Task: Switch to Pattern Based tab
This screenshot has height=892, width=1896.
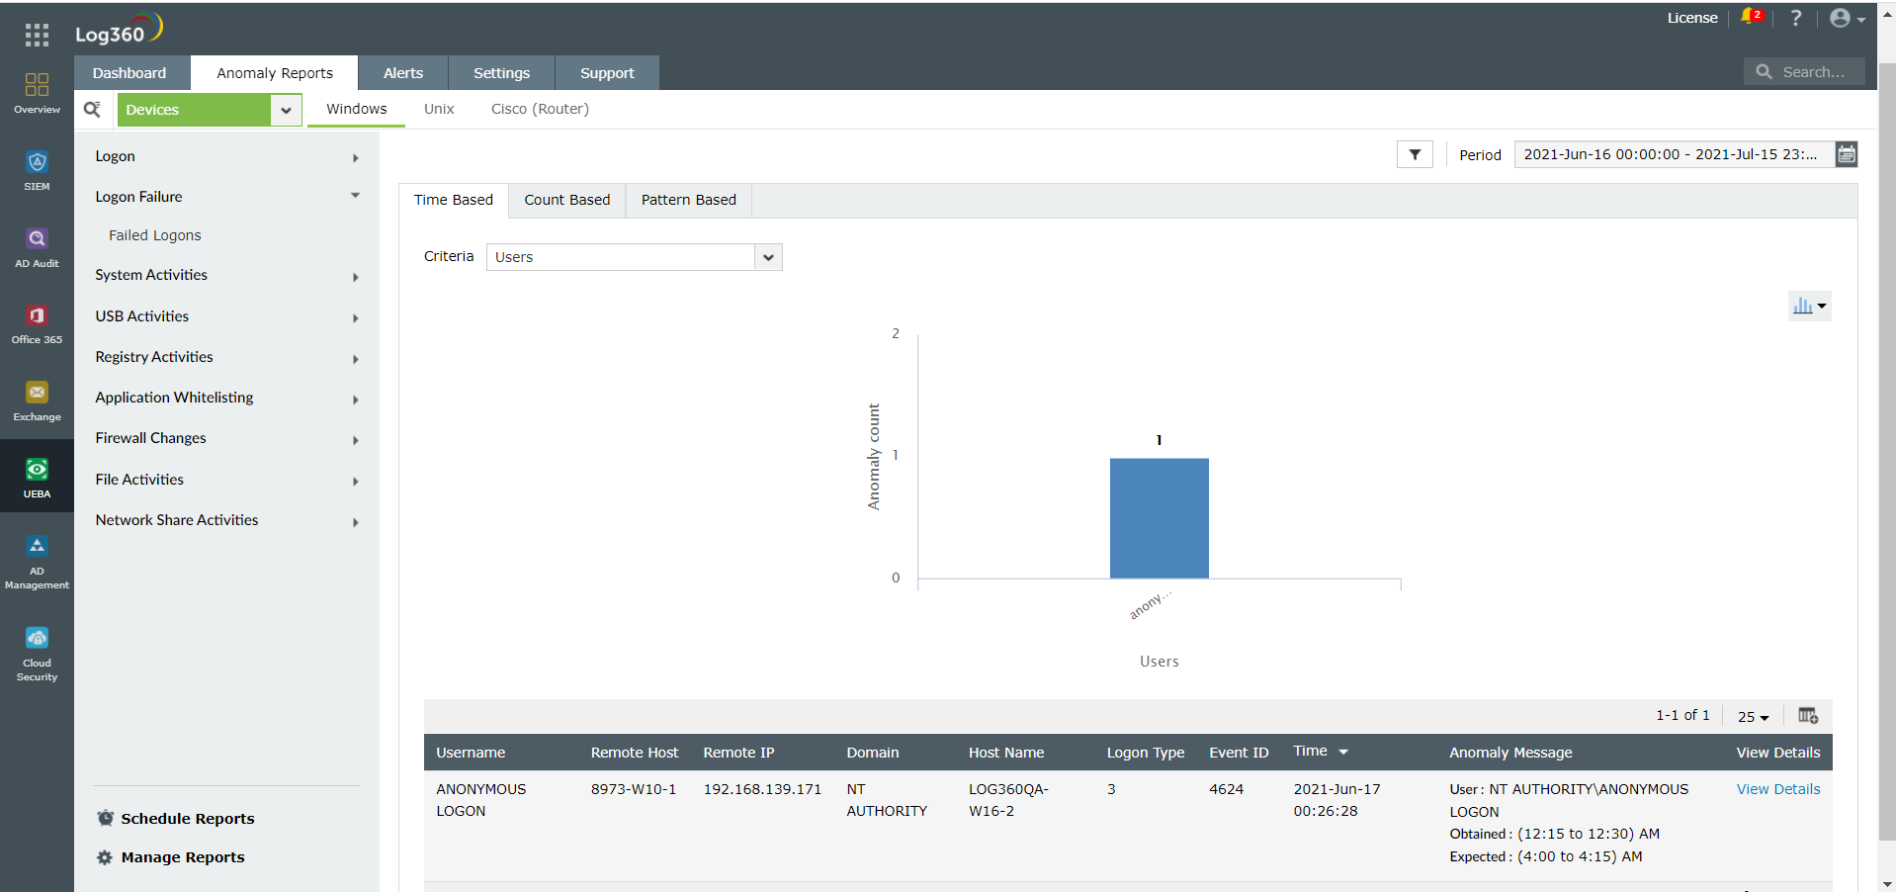Action: [x=689, y=200]
